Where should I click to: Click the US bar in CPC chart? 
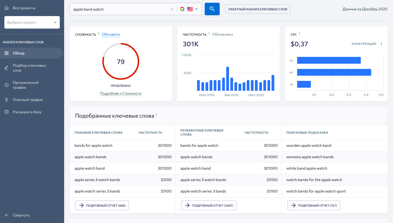pos(329,60)
